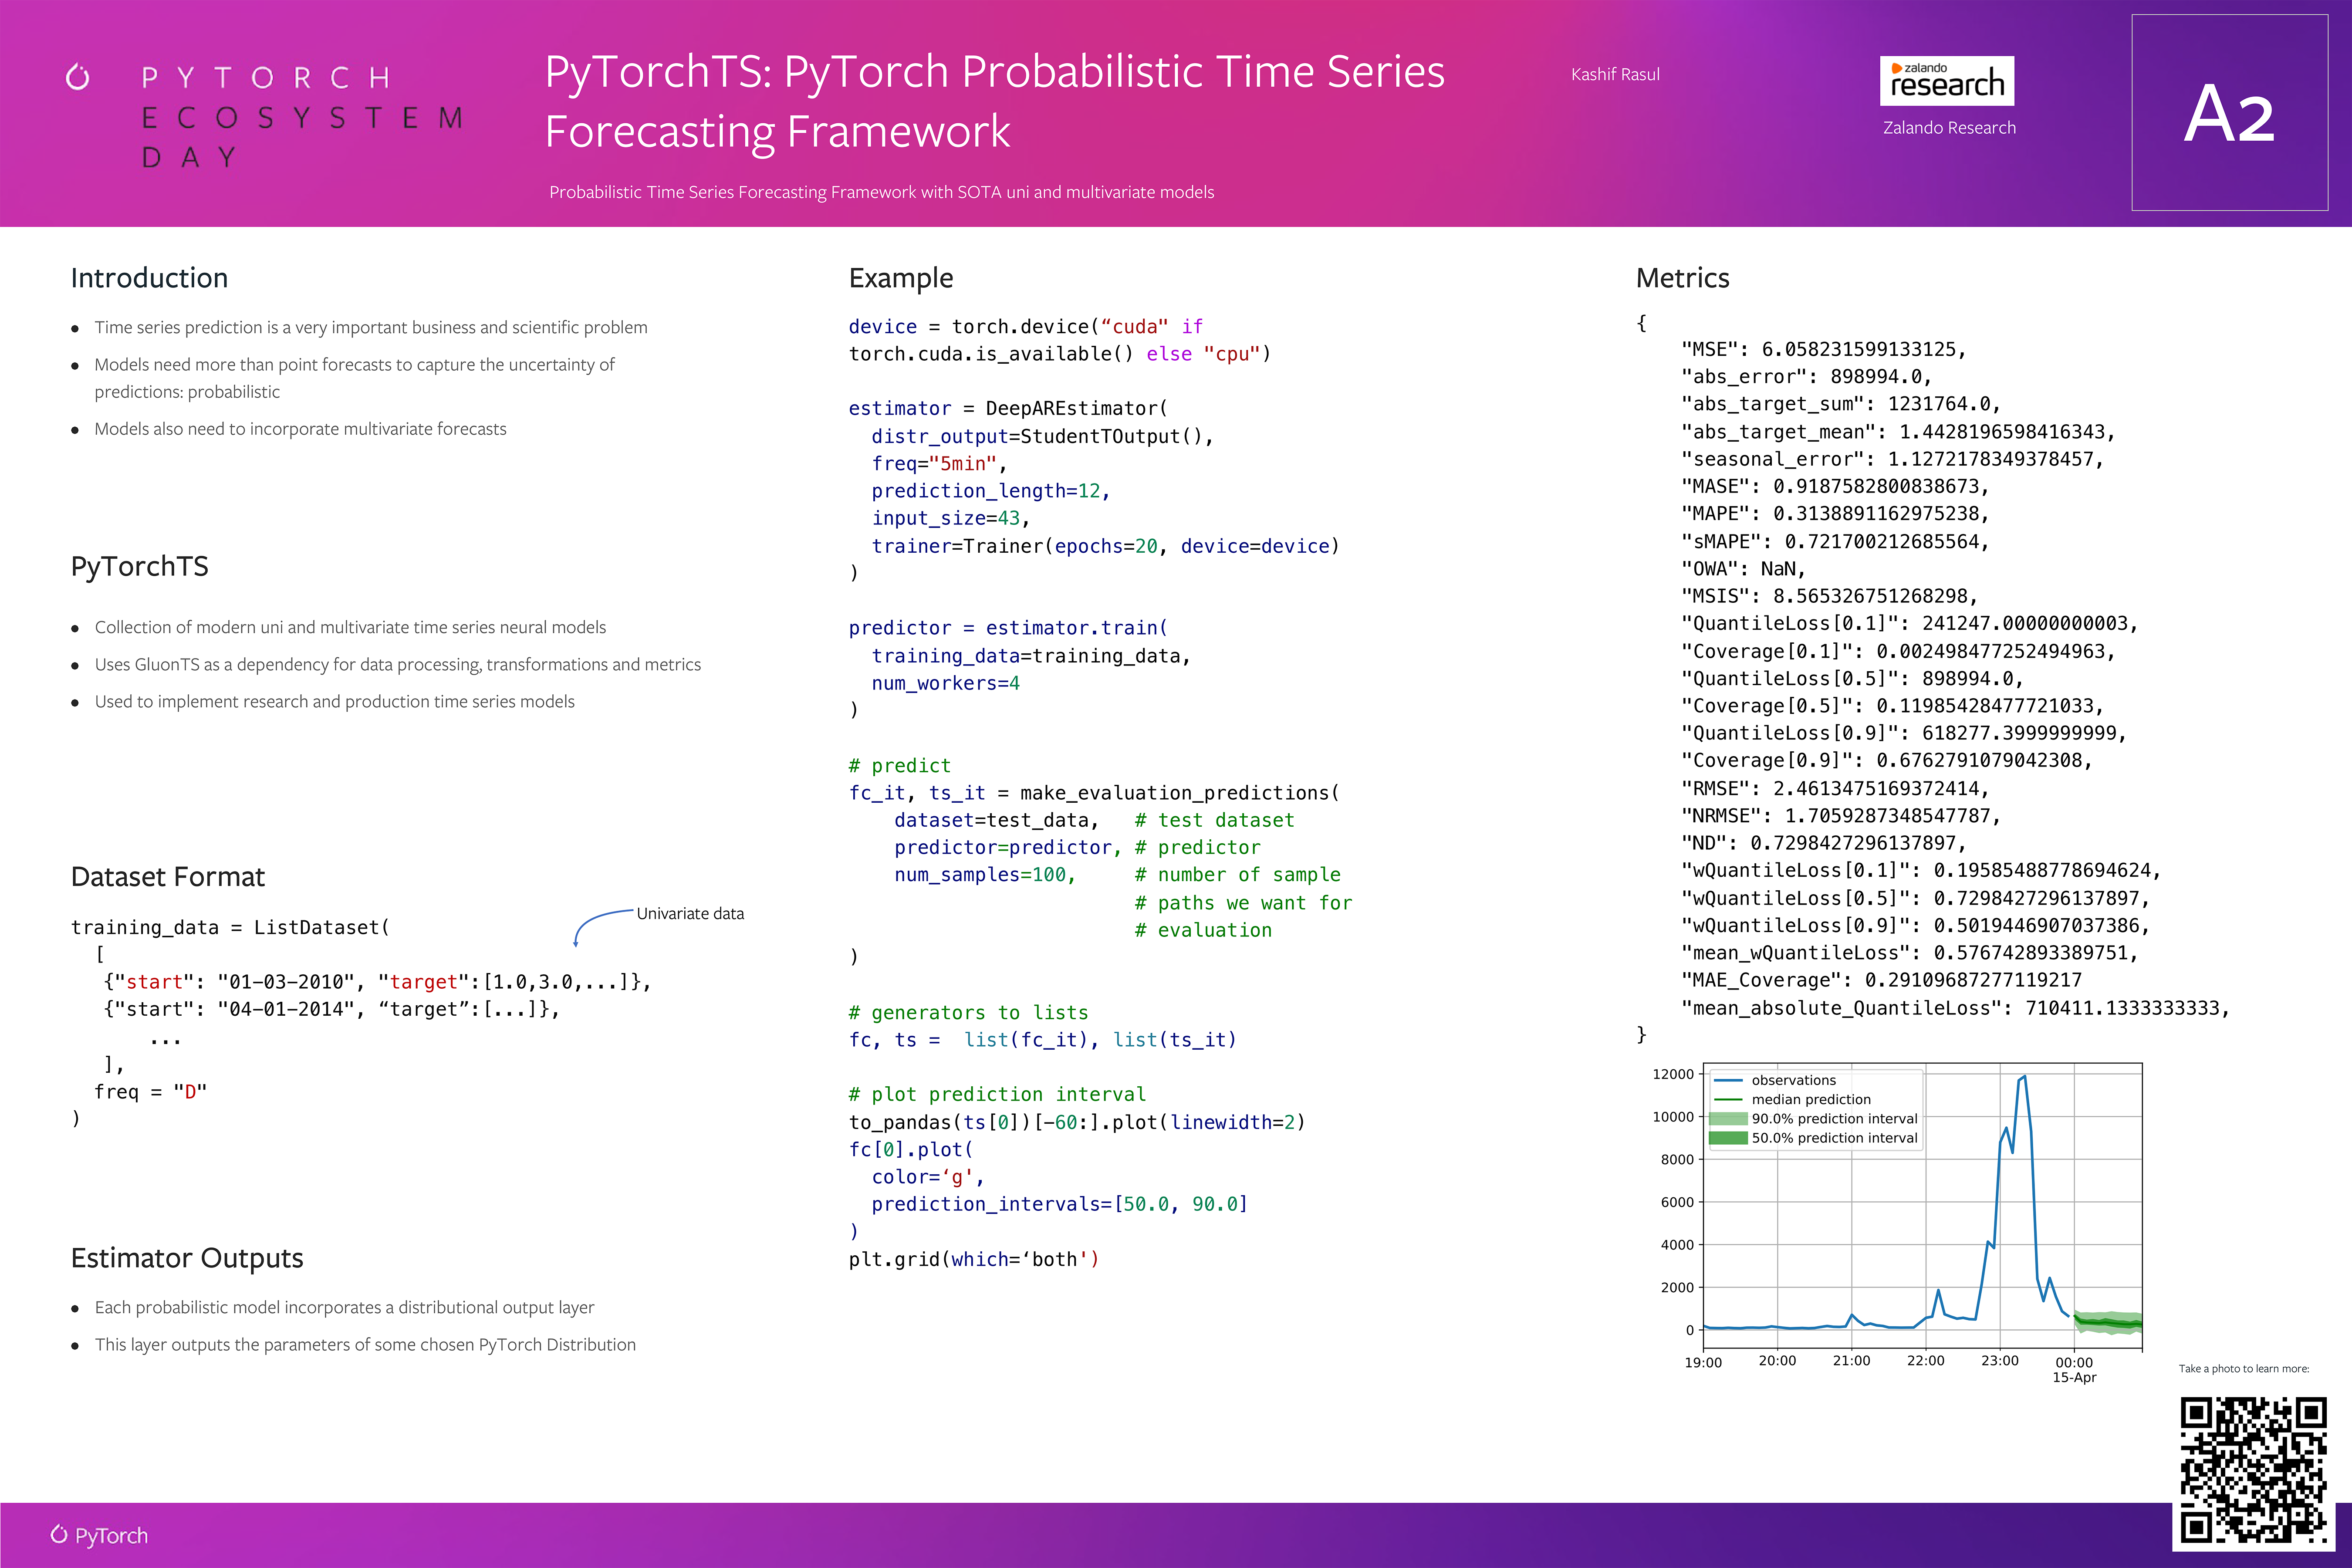This screenshot has height=1568, width=2352.
Task: Click the Zalando Research affiliation text
Action: (1949, 128)
